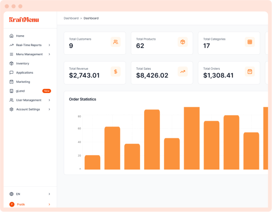Click the first Dashboard breadcrumb link
Viewport: 272px width, 212px height.
coord(71,18)
